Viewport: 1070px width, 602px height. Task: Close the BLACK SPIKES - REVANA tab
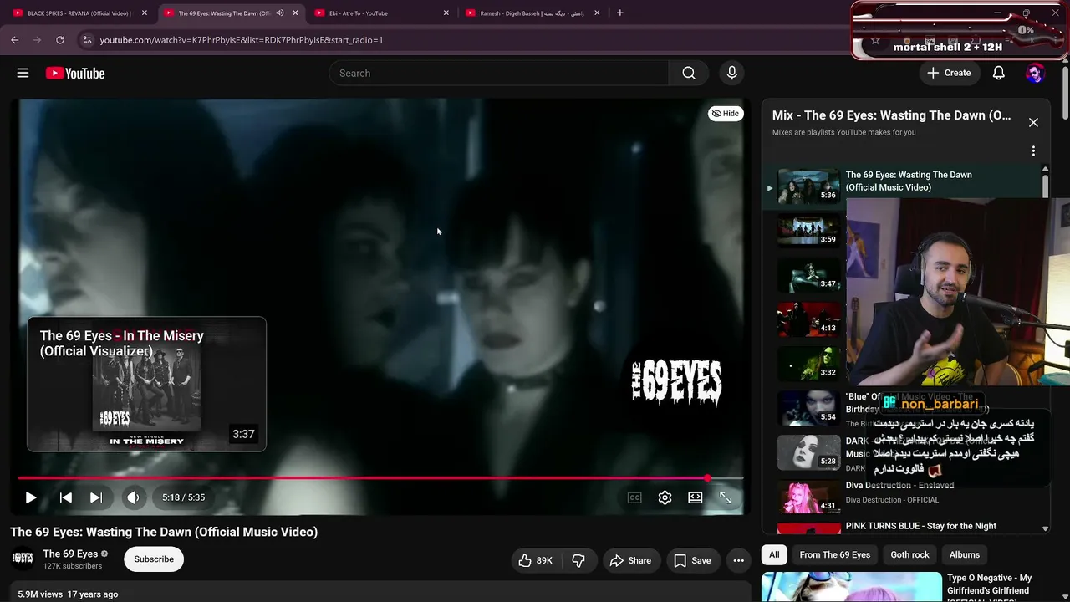(144, 13)
